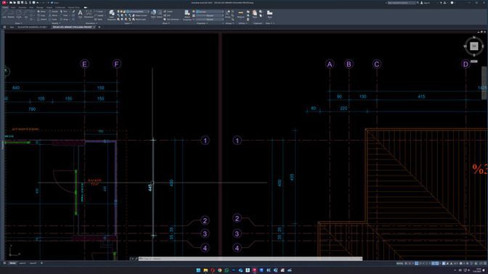Click the new drawing tab plus button
The height and width of the screenshot is (274, 488).
click(99, 27)
